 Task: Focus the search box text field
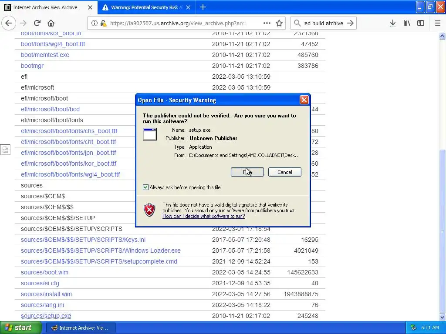[324, 23]
